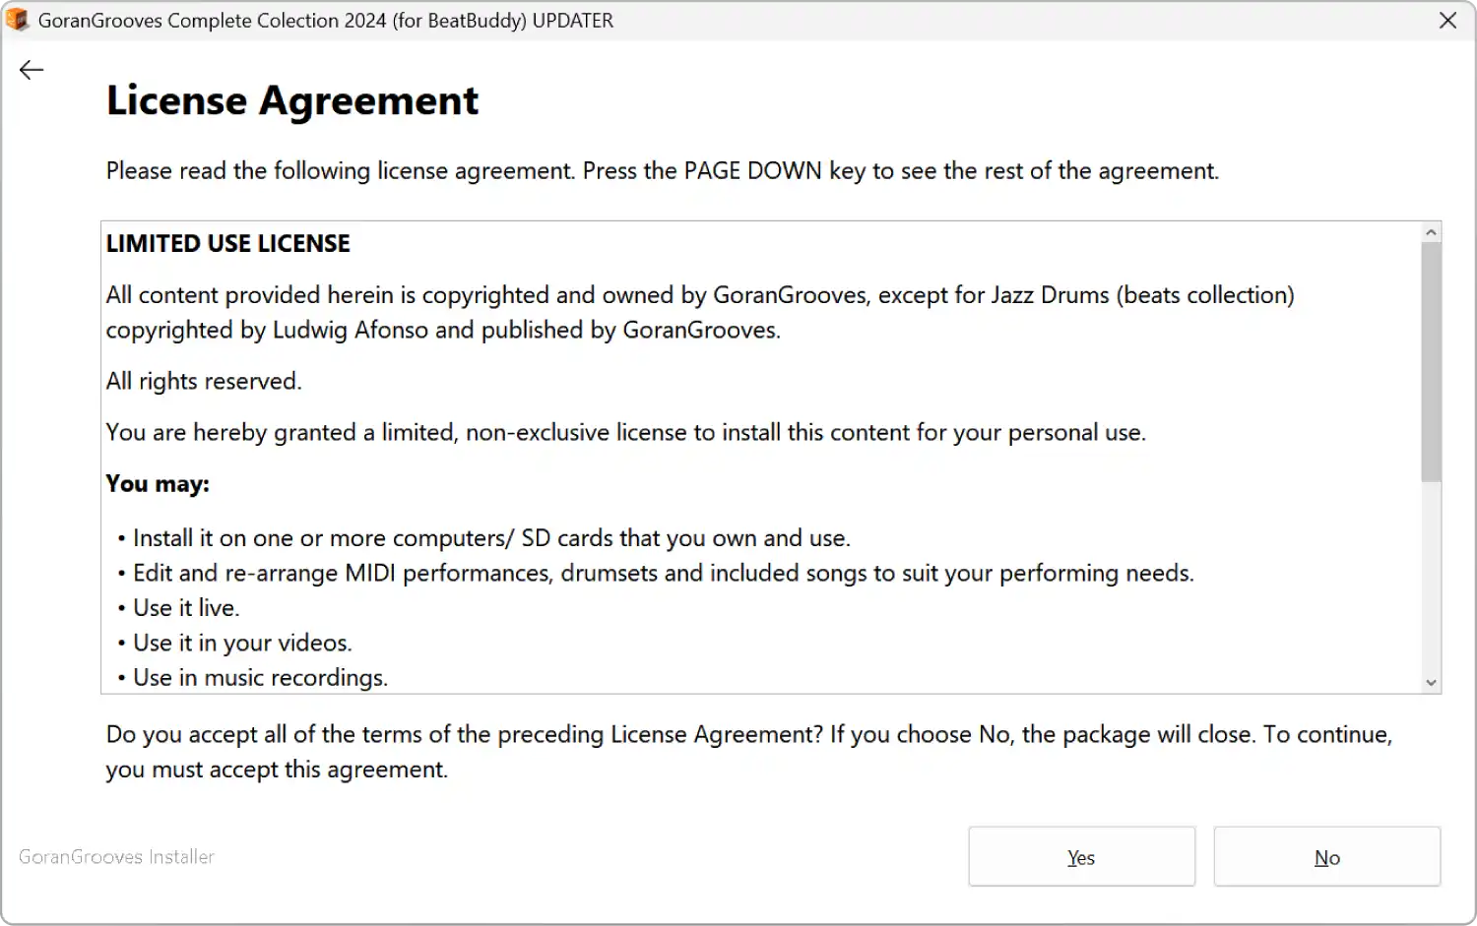Go back using the left arrow icon
This screenshot has height=926, width=1477.
[32, 70]
